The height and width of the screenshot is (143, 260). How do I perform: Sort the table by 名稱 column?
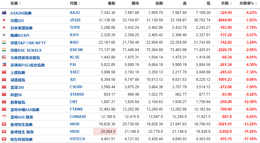click(15, 3)
